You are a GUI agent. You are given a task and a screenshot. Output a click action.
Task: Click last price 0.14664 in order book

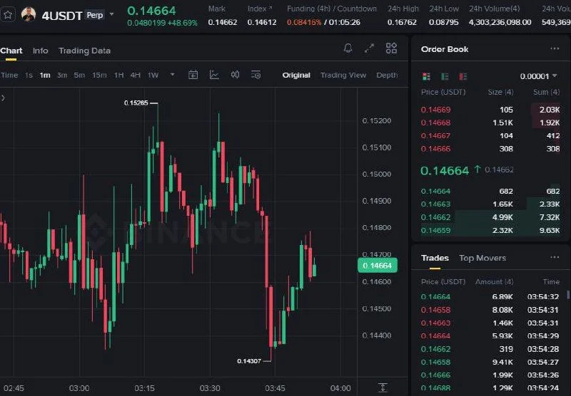tap(445, 170)
